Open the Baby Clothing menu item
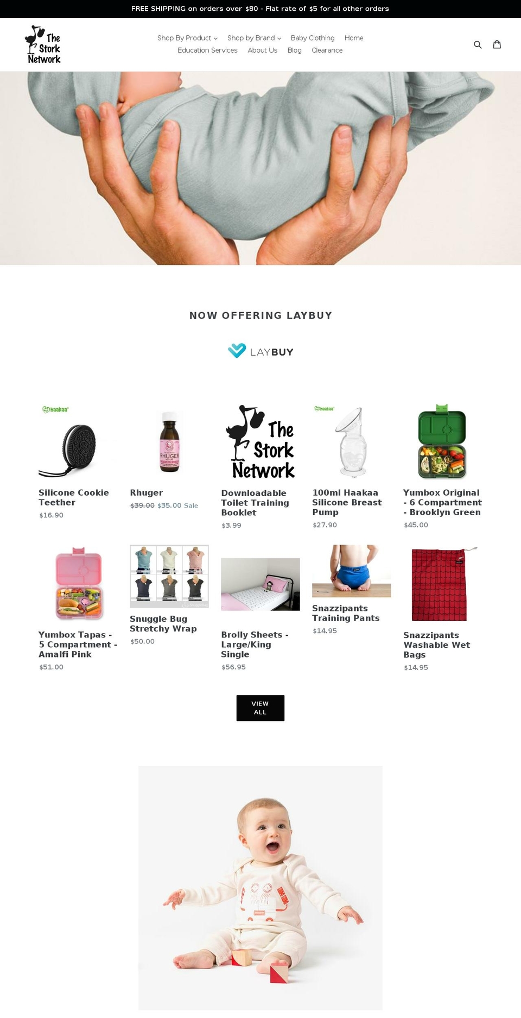The width and height of the screenshot is (521, 1018). tap(313, 38)
